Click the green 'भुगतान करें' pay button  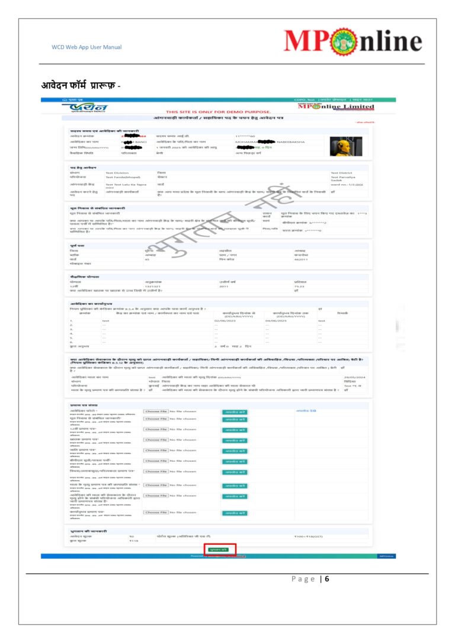point(219,549)
